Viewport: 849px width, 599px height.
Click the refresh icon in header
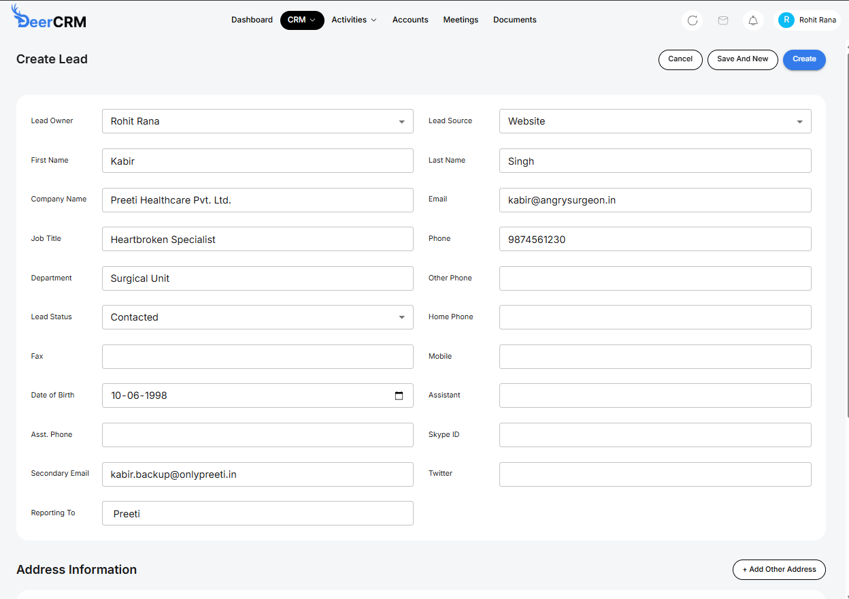[x=692, y=20]
